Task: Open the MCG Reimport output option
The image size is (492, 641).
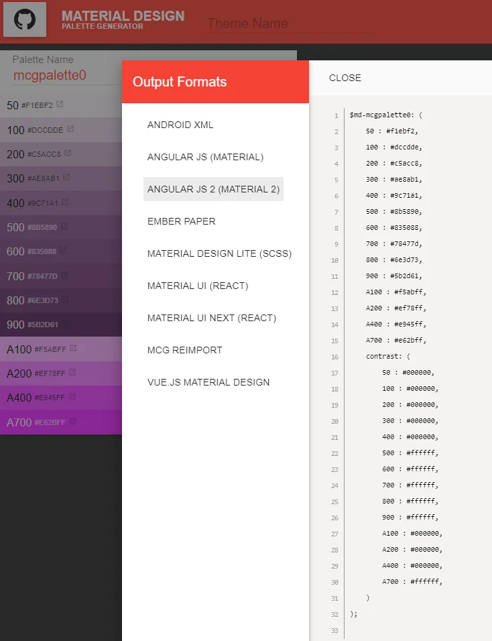Action: click(x=185, y=350)
